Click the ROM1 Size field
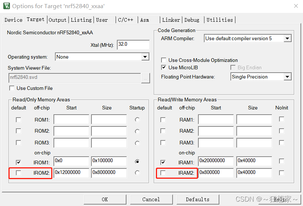Viewport: 303px width, 206px height. pyautogui.click(x=109, y=119)
